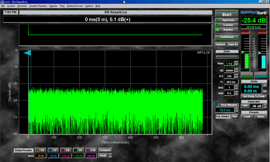Select the F9 delay preset
Viewport: 270px width, 162px height.
pyautogui.click(x=78, y=150)
